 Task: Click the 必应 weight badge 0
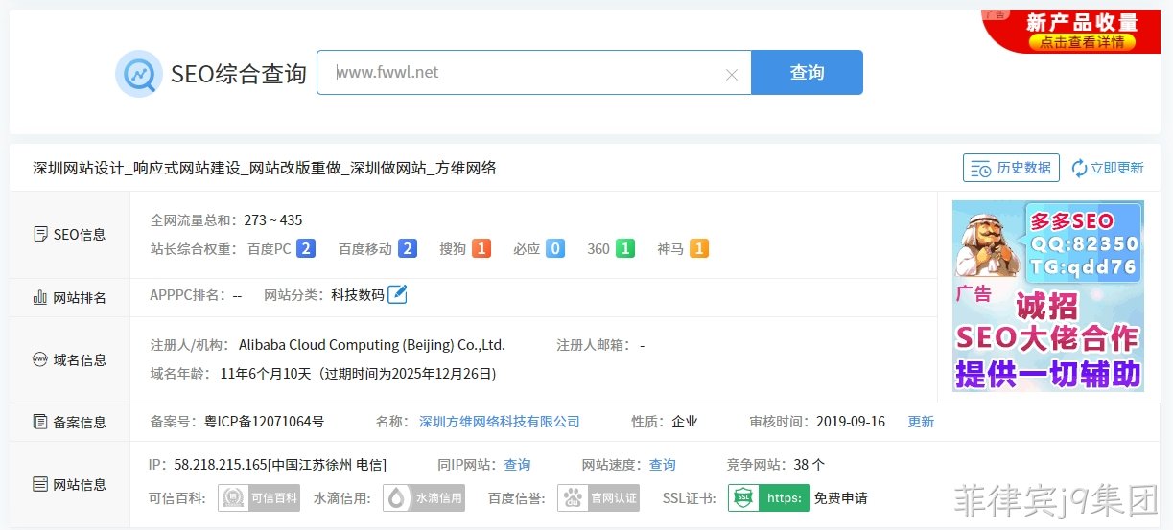[554, 249]
